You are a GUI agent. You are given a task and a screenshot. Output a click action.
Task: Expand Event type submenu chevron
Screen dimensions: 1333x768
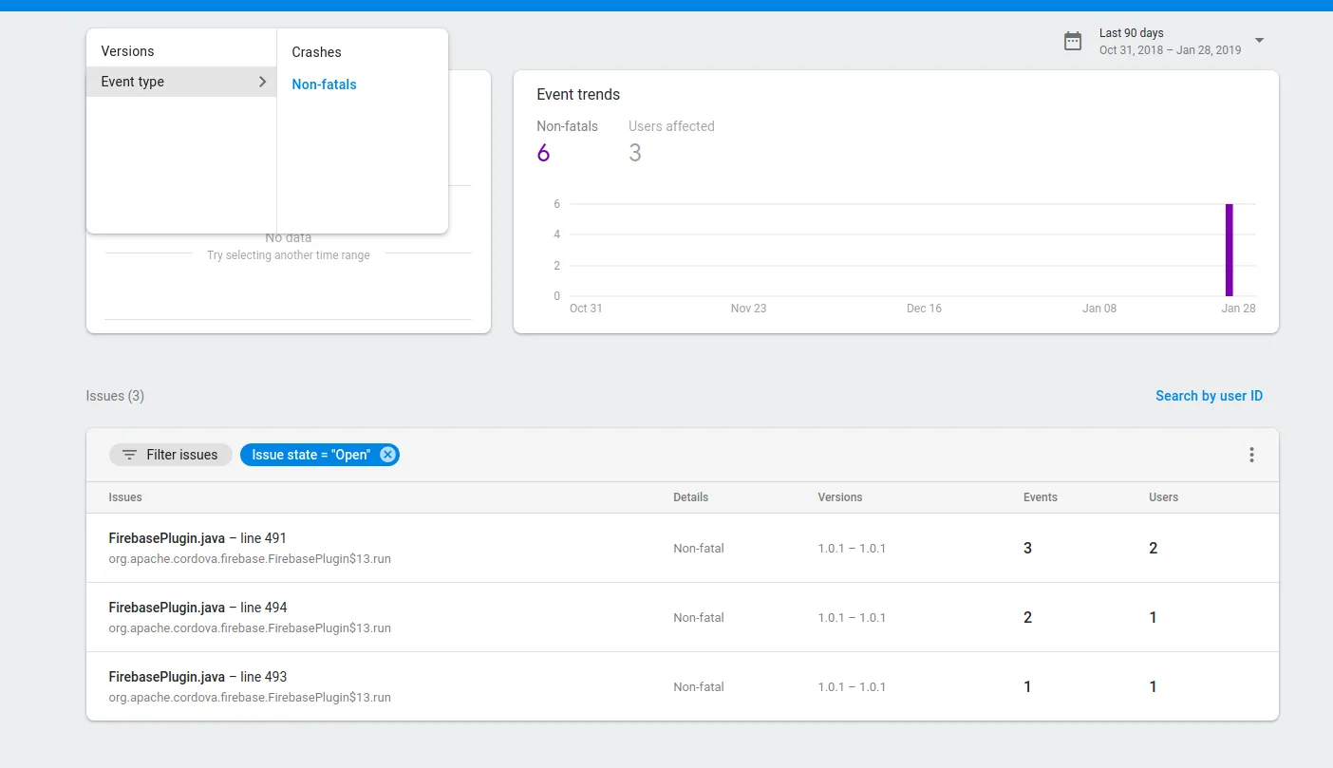[262, 82]
